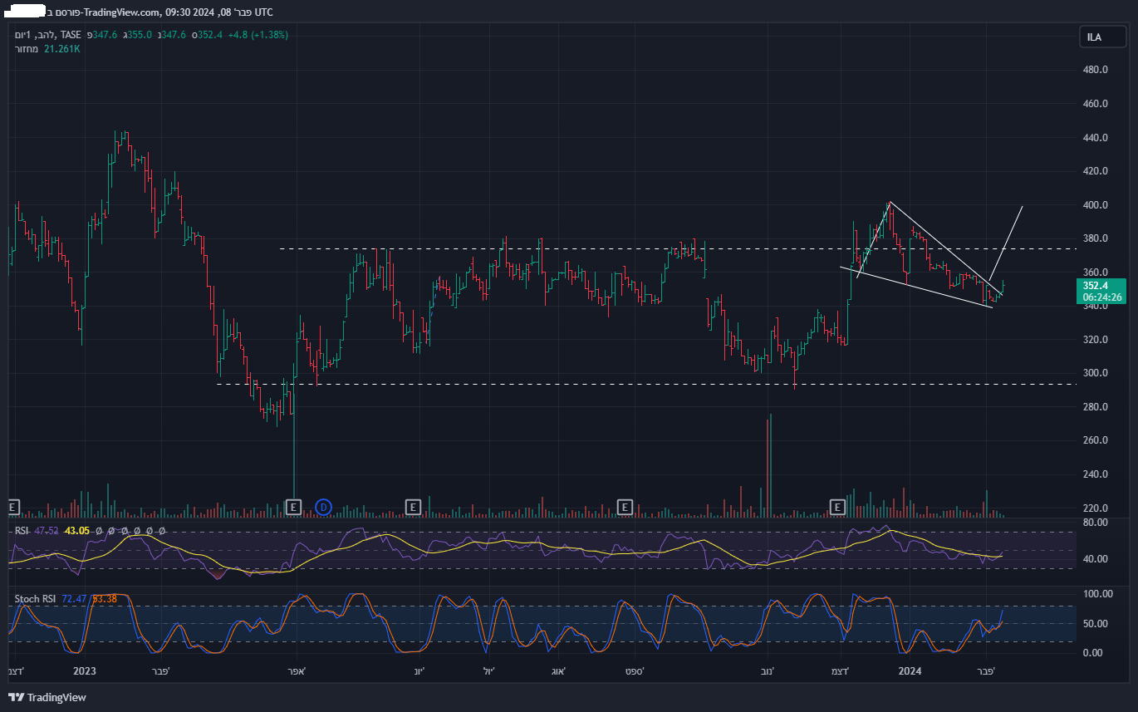Screen dimensions: 1138x712
Task: Click the orange Stoch RSI value 53.38
Action: coord(104,599)
